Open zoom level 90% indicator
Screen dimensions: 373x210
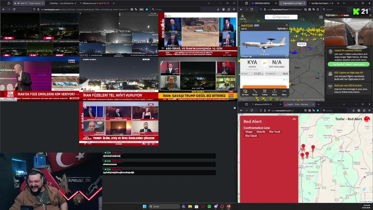(x=141, y=9)
